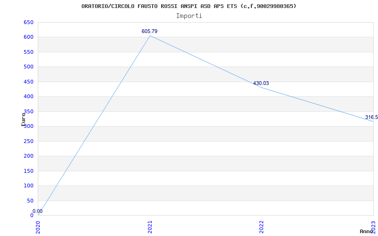Image resolution: width=378 pixels, height=236 pixels.
Task: Select the 430.03 data point label
Action: point(261,84)
